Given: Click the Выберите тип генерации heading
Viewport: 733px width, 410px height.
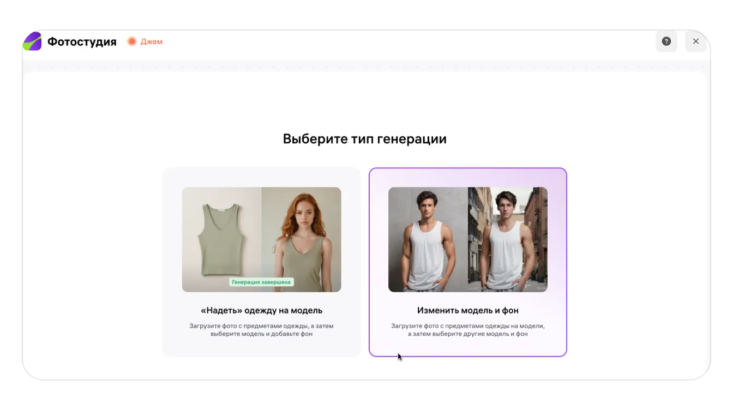Looking at the screenshot, I should click(x=364, y=139).
